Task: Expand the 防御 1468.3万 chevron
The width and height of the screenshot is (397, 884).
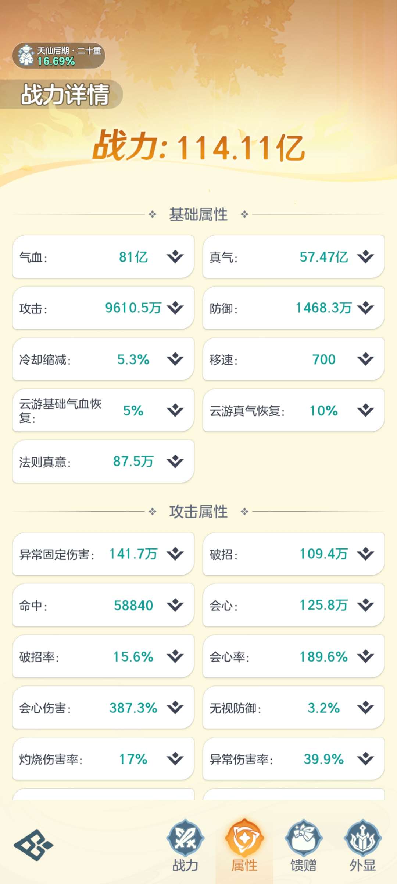Action: click(x=365, y=308)
